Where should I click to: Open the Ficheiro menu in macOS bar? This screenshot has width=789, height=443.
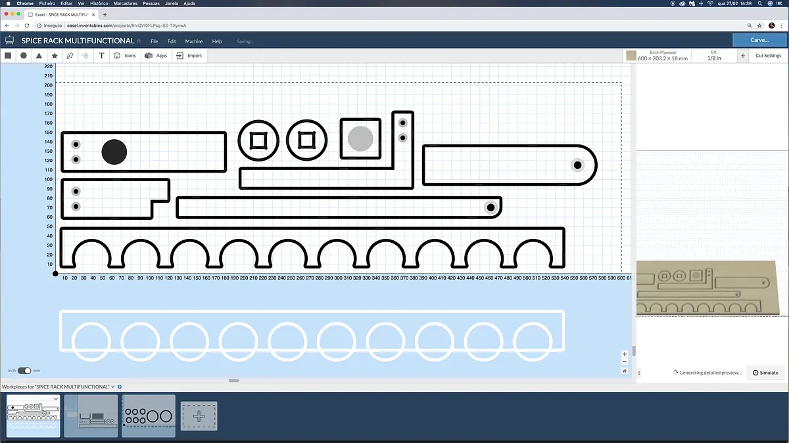click(47, 3)
